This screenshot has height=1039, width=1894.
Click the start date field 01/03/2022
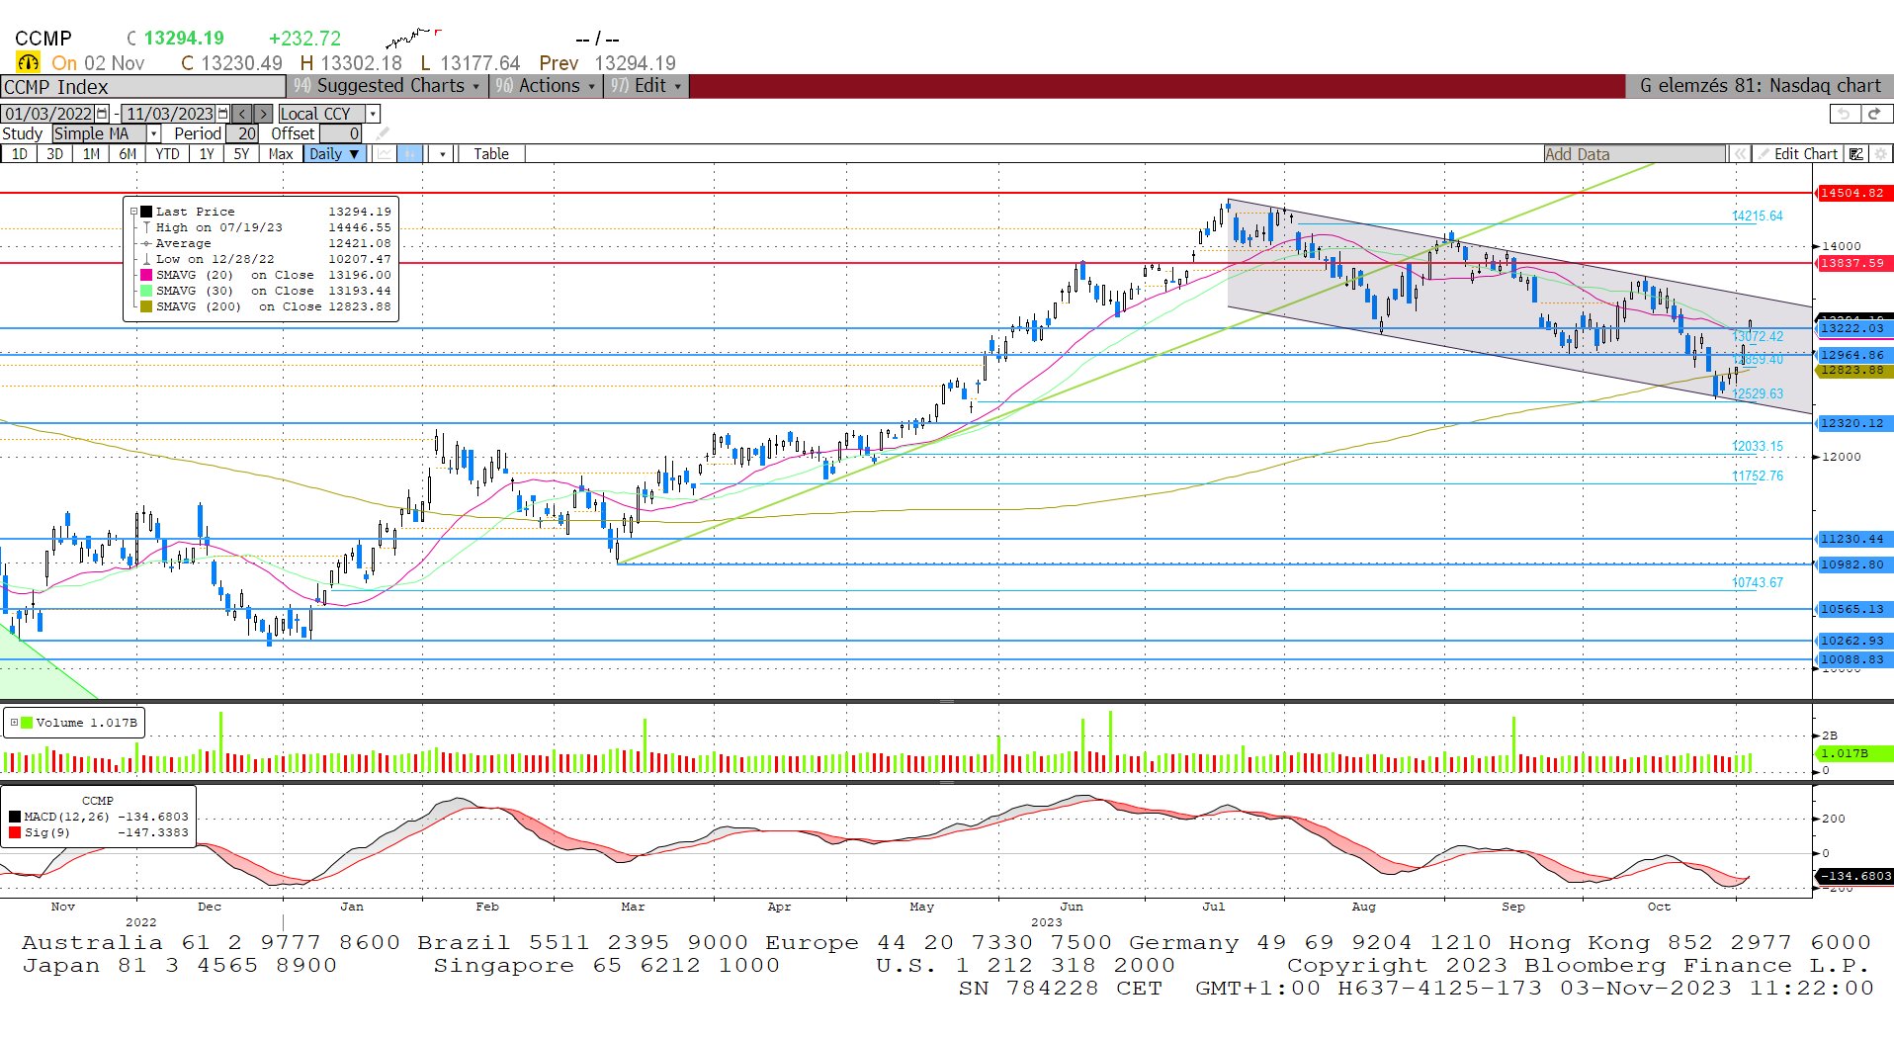point(48,114)
